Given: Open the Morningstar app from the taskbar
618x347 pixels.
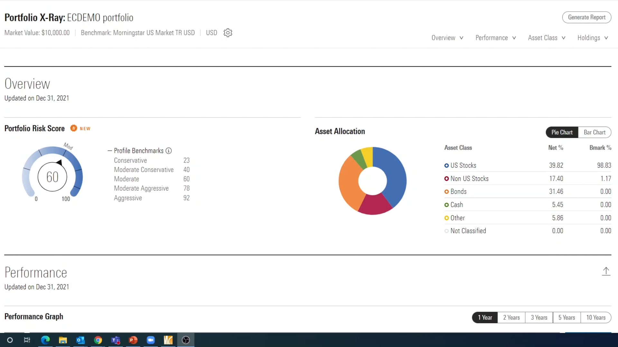Looking at the screenshot, I should 168,340.
